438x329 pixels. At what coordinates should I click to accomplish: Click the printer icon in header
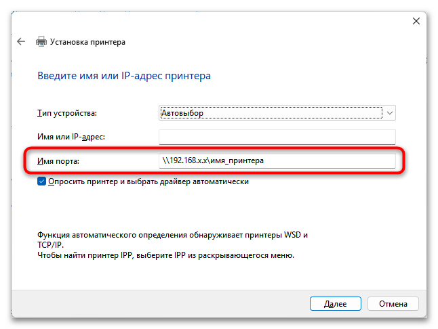(41, 42)
